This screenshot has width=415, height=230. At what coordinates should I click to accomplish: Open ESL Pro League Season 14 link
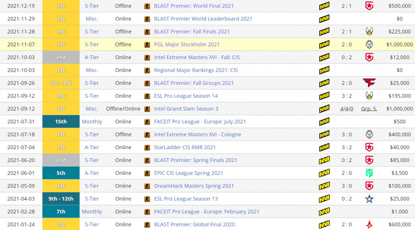click(x=186, y=96)
